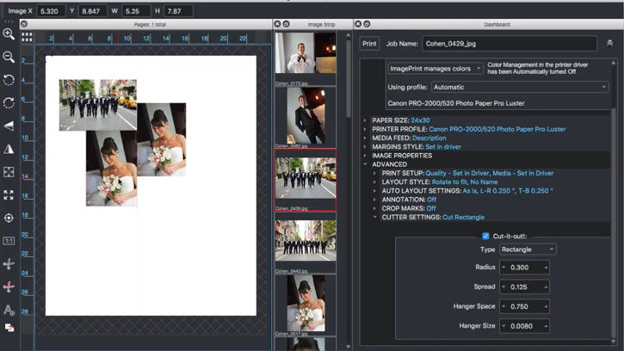The image size is (624, 351).
Task: Select the Cohen_0173 groom thumbnail
Action: coord(305,53)
